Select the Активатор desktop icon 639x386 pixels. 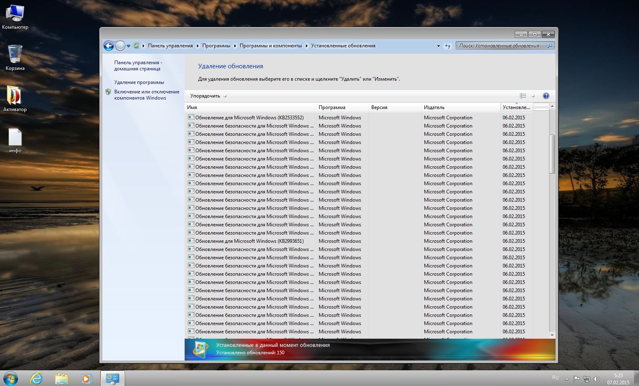click(15, 99)
